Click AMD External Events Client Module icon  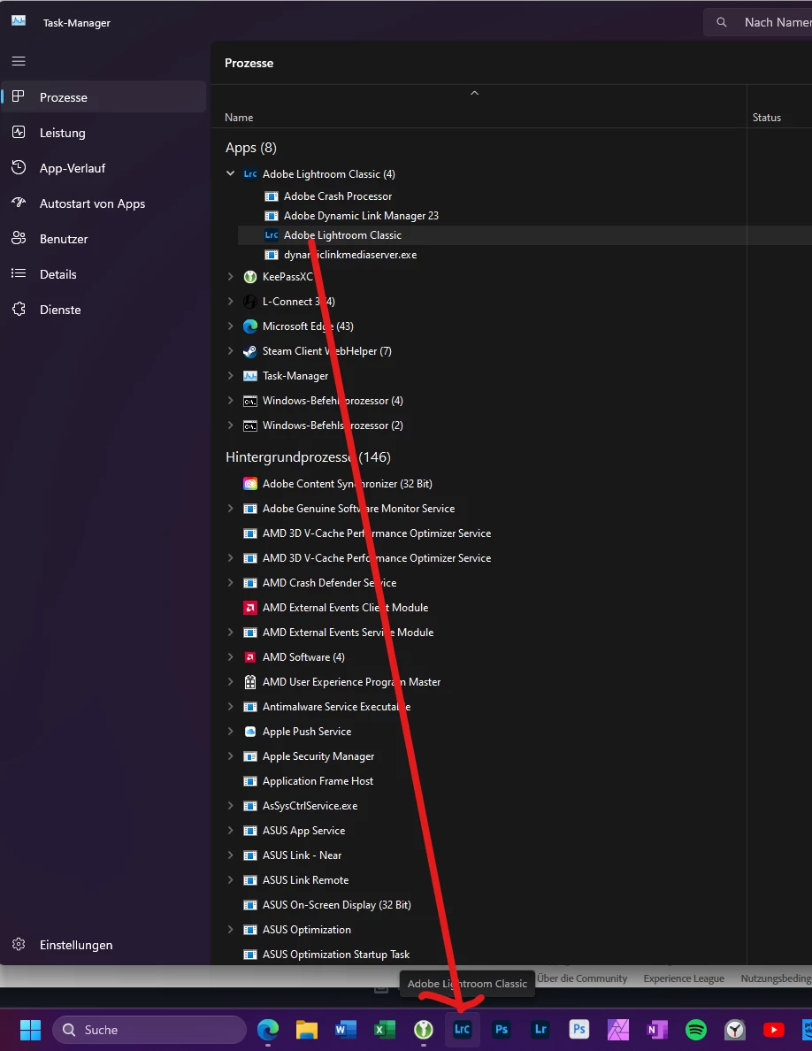coord(250,608)
